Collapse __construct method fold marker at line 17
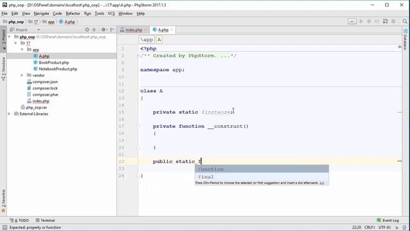Image resolution: width=410 pixels, height=231 pixels. 138,126
